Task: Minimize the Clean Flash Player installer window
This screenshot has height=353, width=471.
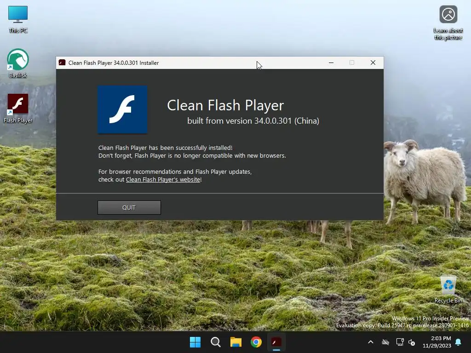Action: 331,63
